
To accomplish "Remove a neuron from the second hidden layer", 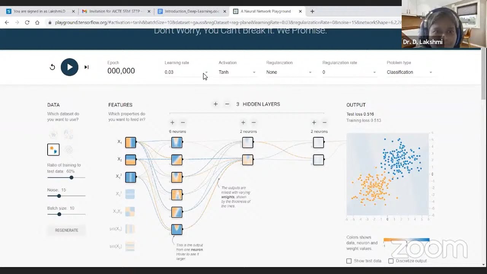I will tap(254, 123).
